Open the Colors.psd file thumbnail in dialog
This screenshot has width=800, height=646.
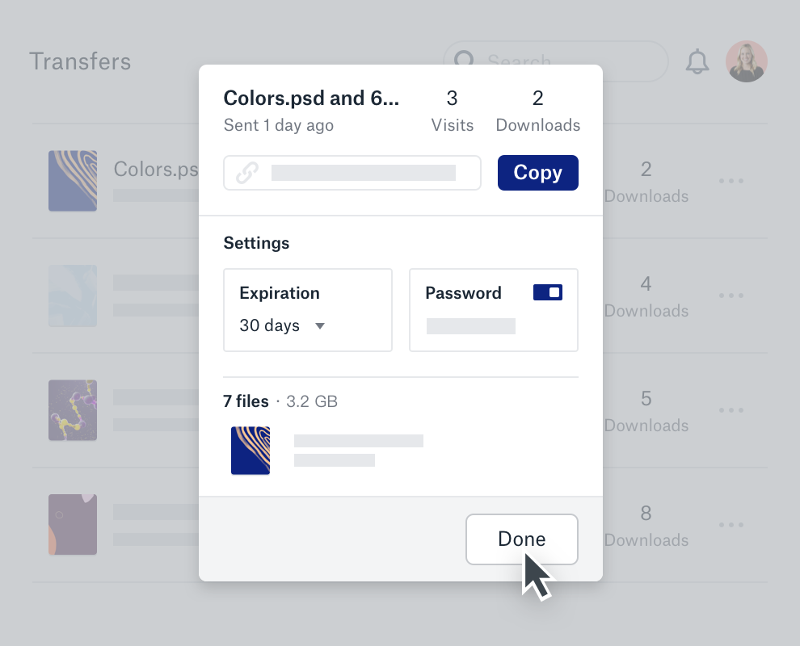(x=251, y=451)
